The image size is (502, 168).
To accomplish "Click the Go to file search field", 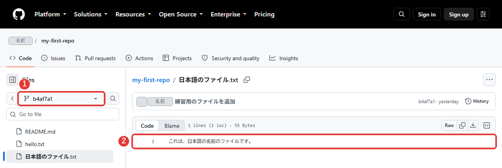I will 63,114.
